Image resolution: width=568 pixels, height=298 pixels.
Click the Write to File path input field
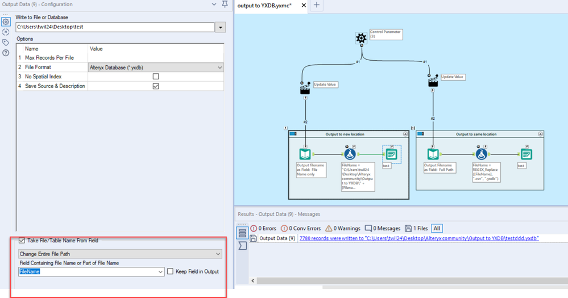click(115, 27)
